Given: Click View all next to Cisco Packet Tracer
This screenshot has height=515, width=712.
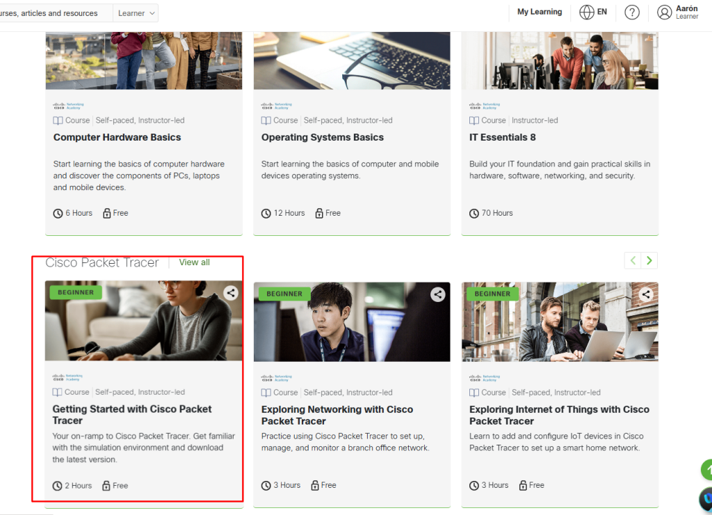Looking at the screenshot, I should [x=194, y=262].
